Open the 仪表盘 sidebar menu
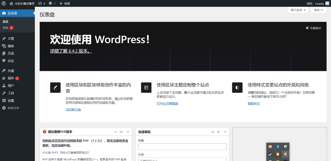Screen dimensions: 331x161 tap(17, 13)
